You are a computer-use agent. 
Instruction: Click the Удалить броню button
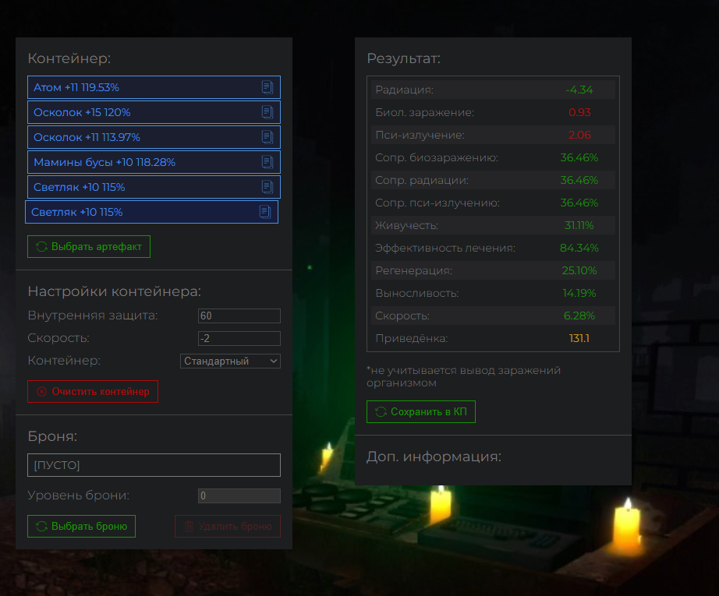[x=228, y=527]
